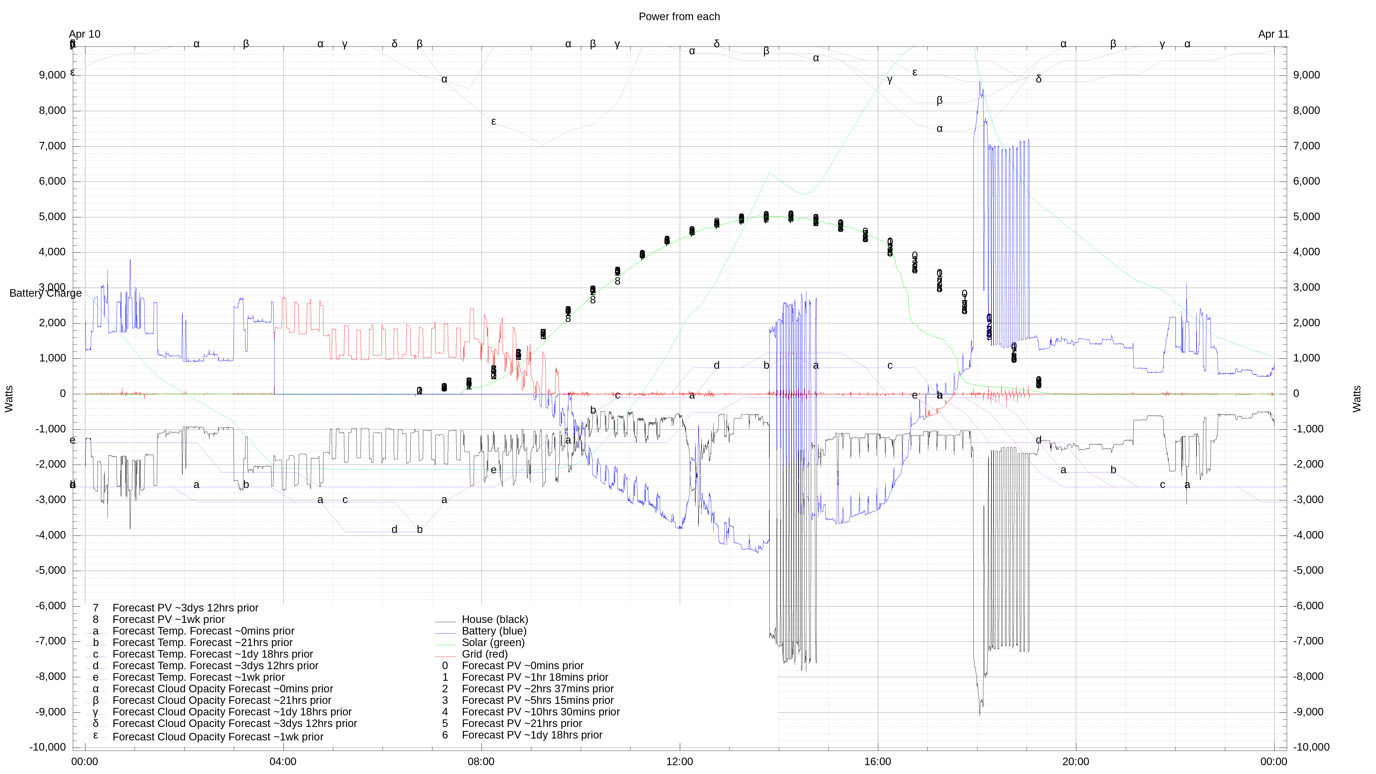The image size is (1376, 774).
Task: Click the δ cloud opacity marker near 19:15
Action: (1038, 79)
